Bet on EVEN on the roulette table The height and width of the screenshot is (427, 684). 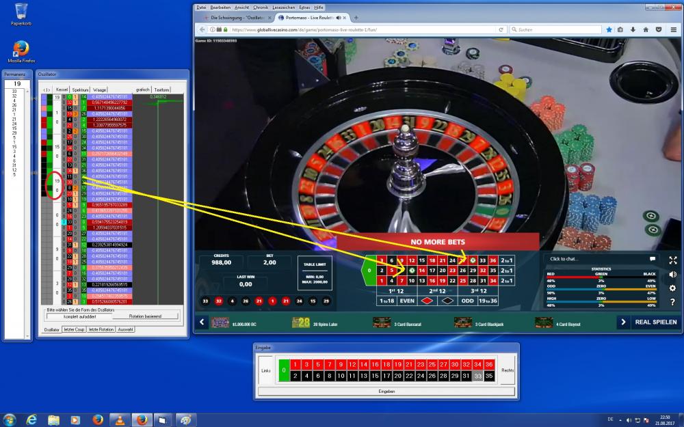407,301
